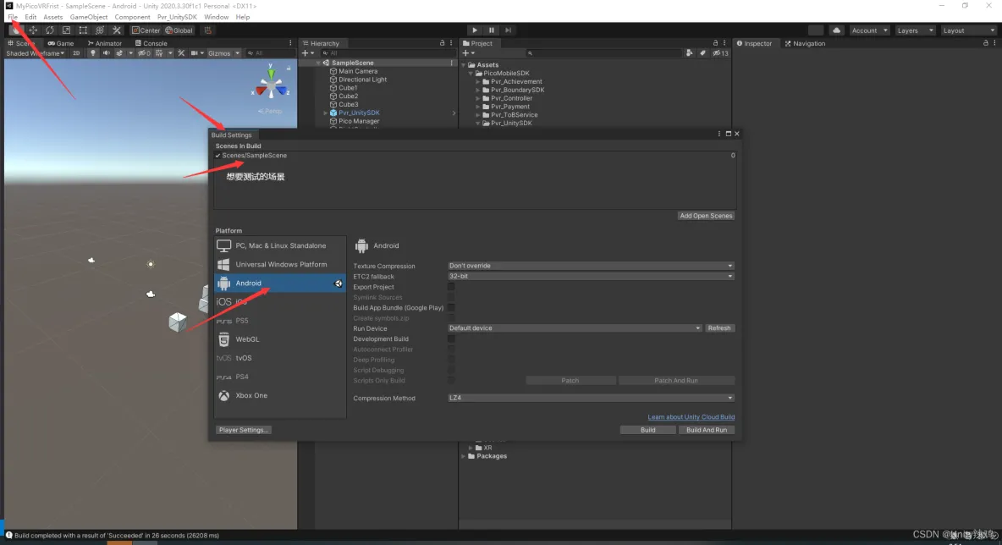Toggle scene lighting bulb icon
Image resolution: width=1002 pixels, height=545 pixels.
click(93, 53)
